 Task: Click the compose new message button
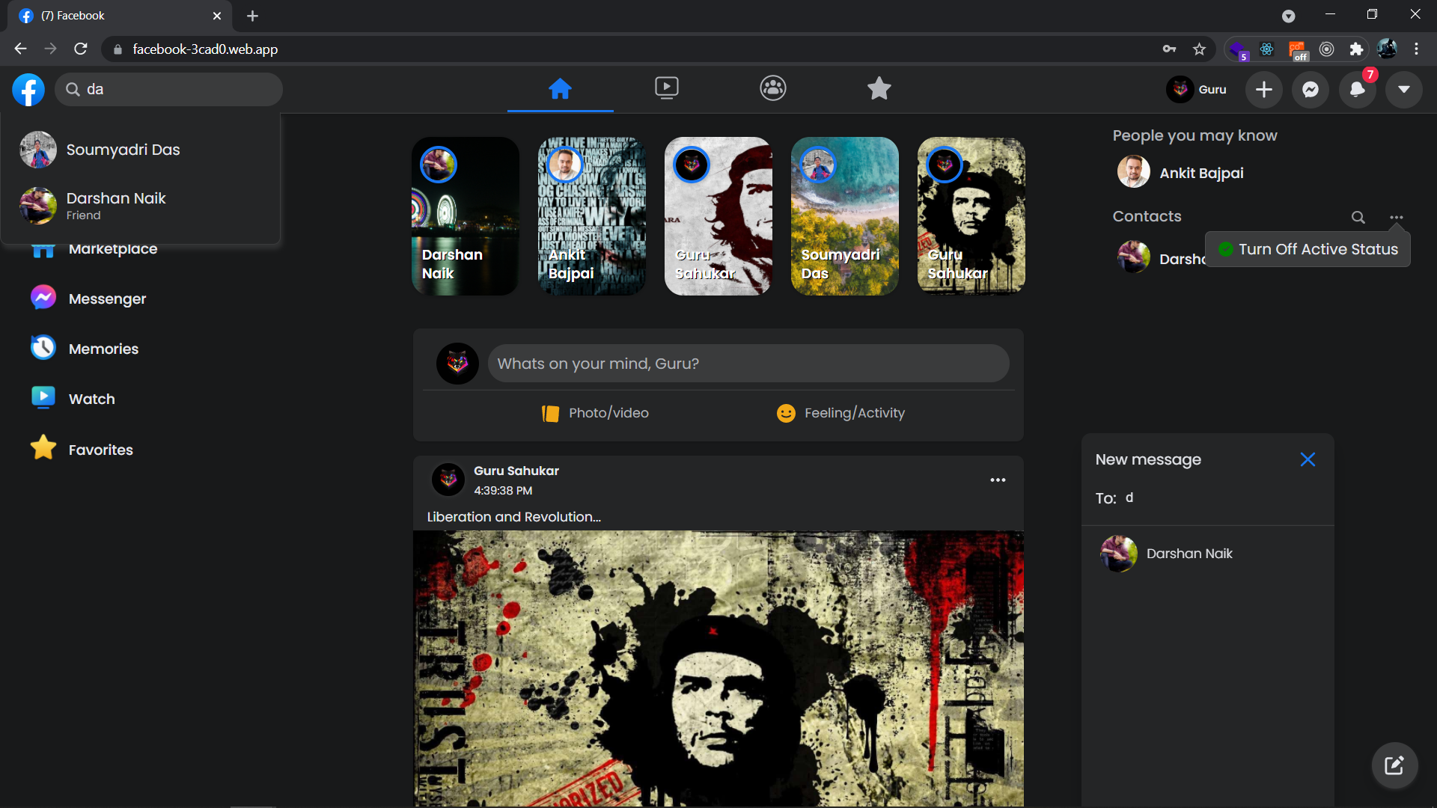[x=1394, y=765]
